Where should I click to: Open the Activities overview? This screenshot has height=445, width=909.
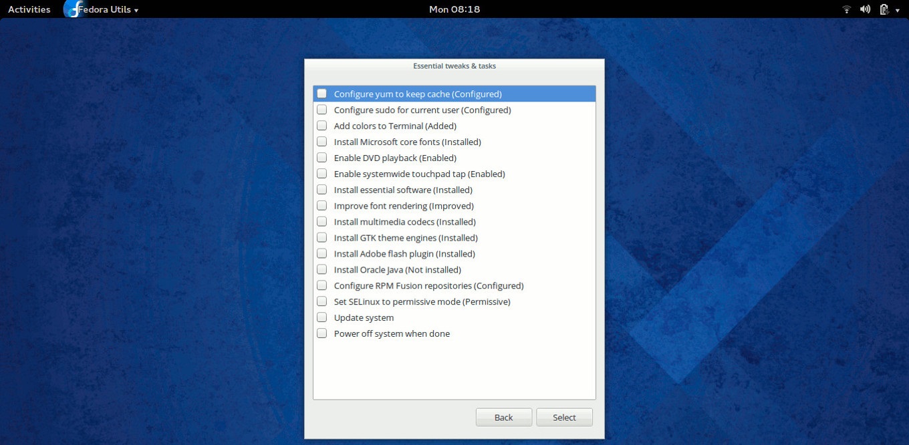(x=29, y=9)
